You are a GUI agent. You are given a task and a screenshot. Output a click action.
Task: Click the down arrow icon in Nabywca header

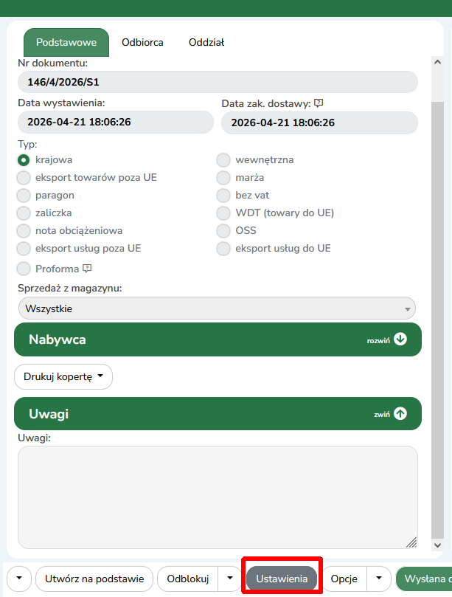400,339
